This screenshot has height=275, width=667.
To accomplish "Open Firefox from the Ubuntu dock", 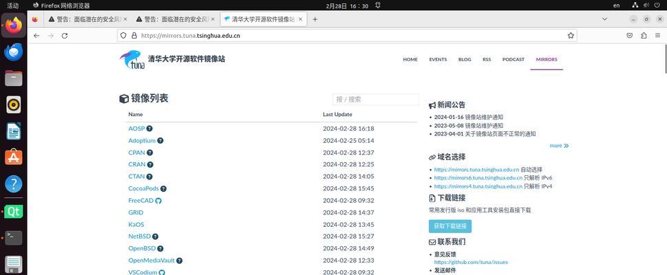I will point(14,25).
